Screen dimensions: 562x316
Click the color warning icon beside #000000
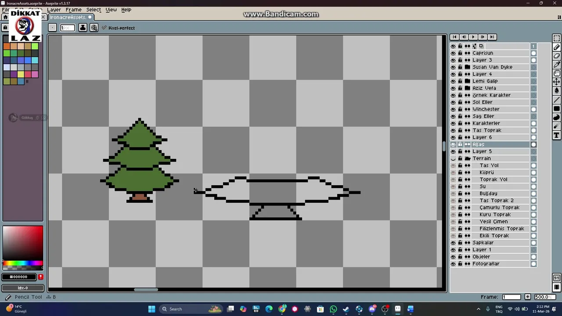pyautogui.click(x=40, y=277)
